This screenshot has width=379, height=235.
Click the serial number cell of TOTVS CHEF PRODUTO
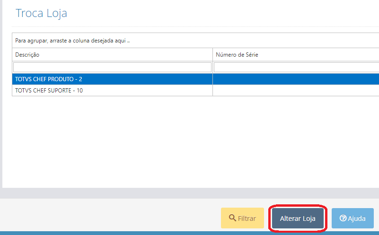296,79
